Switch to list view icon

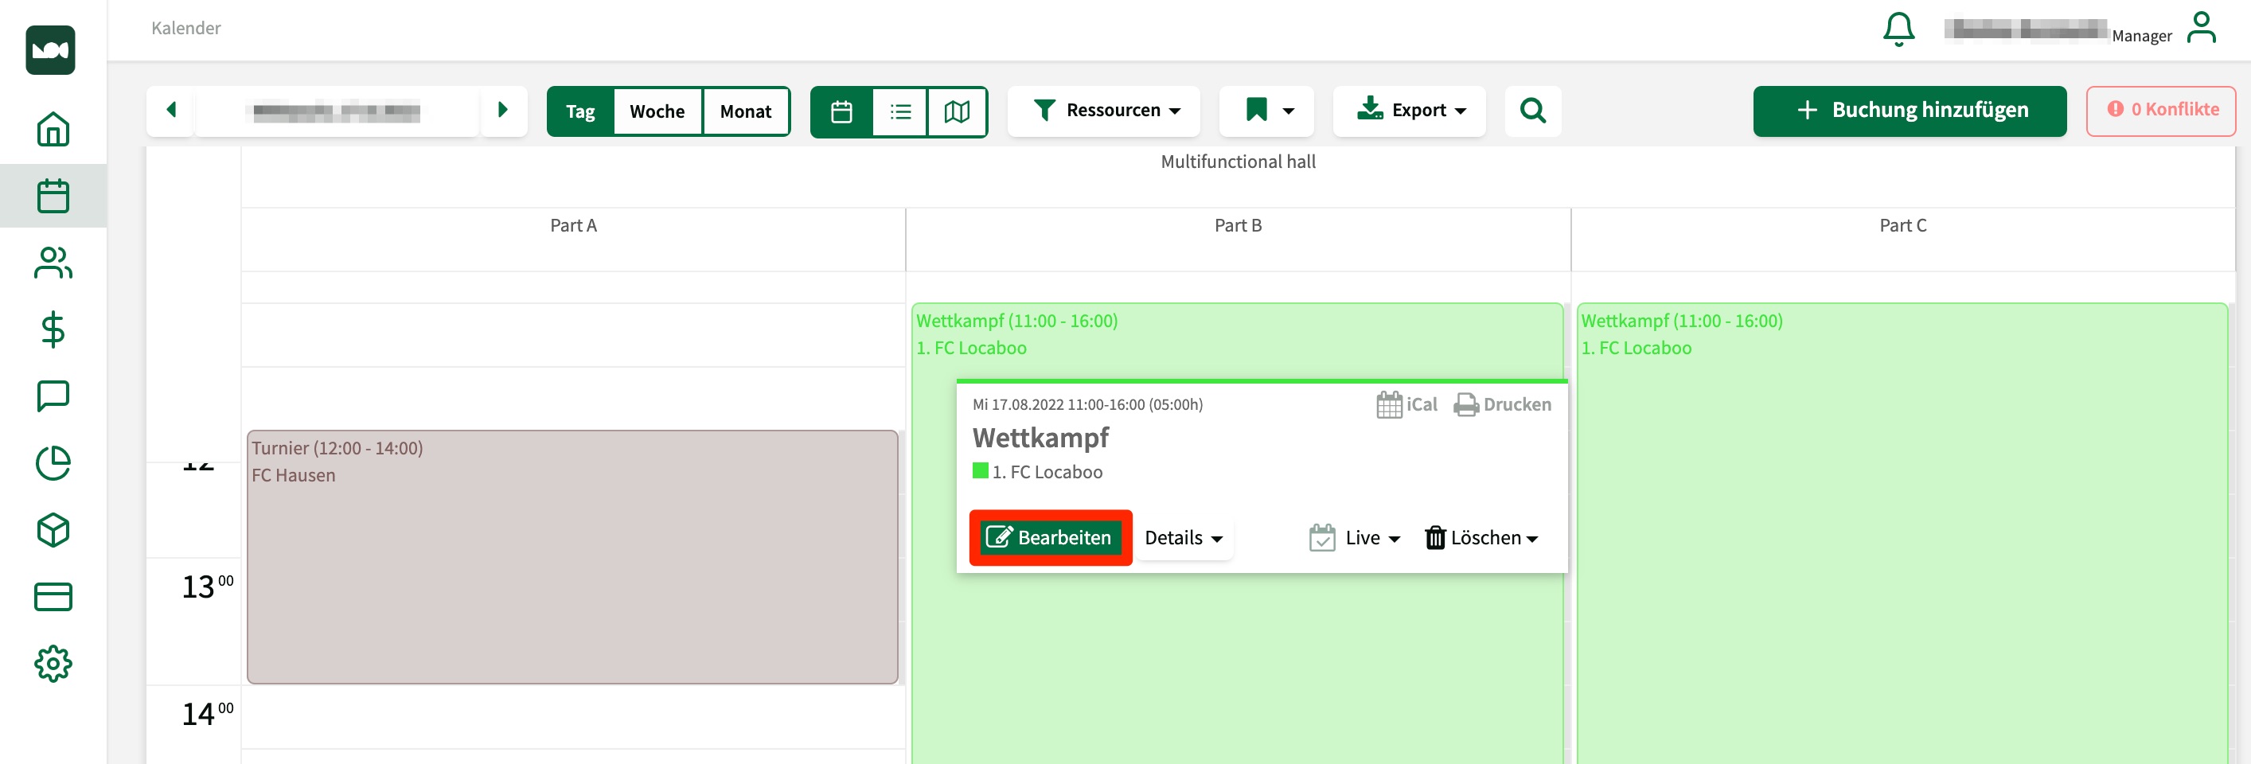tap(899, 112)
